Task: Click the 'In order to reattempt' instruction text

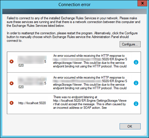Action: tap(72, 37)
